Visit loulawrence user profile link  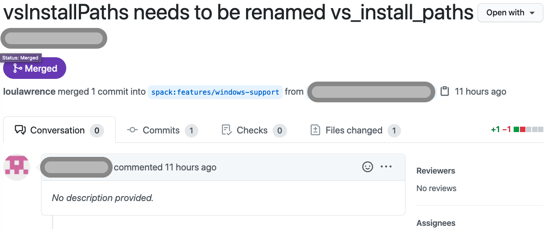click(x=29, y=92)
